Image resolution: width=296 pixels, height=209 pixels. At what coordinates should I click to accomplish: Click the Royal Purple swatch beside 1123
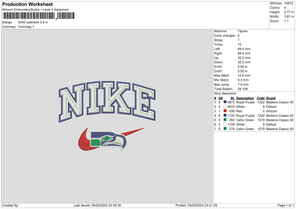point(225,115)
